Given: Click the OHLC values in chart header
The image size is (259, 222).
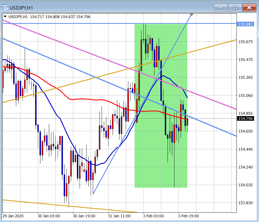Looking at the screenshot, I should pos(60,17).
